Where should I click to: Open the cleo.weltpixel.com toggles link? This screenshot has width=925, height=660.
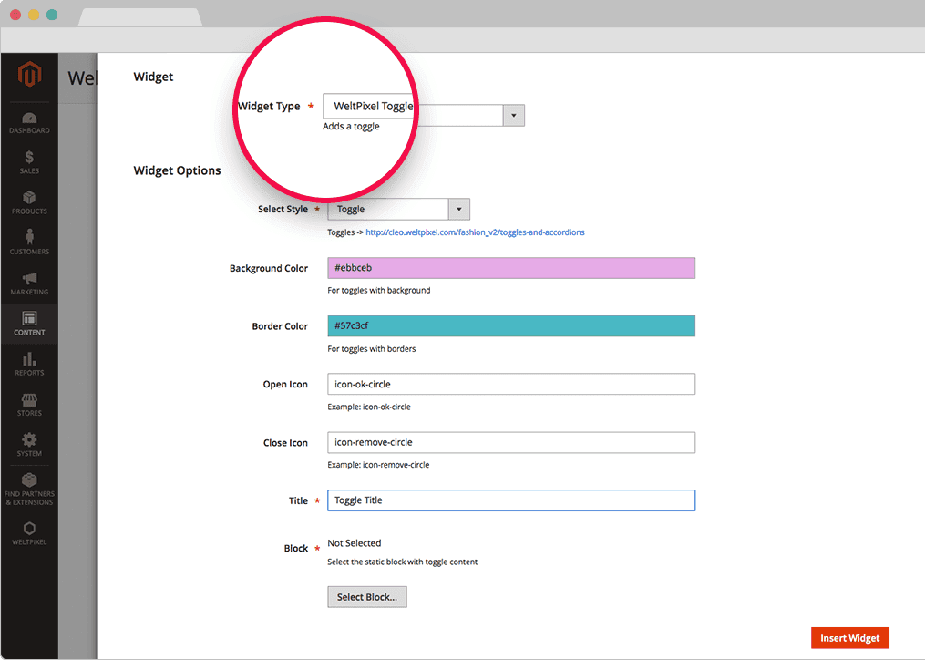click(475, 232)
